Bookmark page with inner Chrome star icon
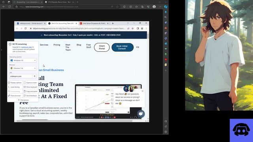Image resolution: width=253 pixels, height=142 pixels. 133,28
